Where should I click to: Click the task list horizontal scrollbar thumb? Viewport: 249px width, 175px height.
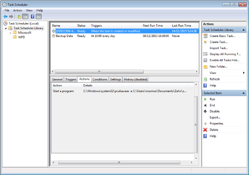click(99, 71)
